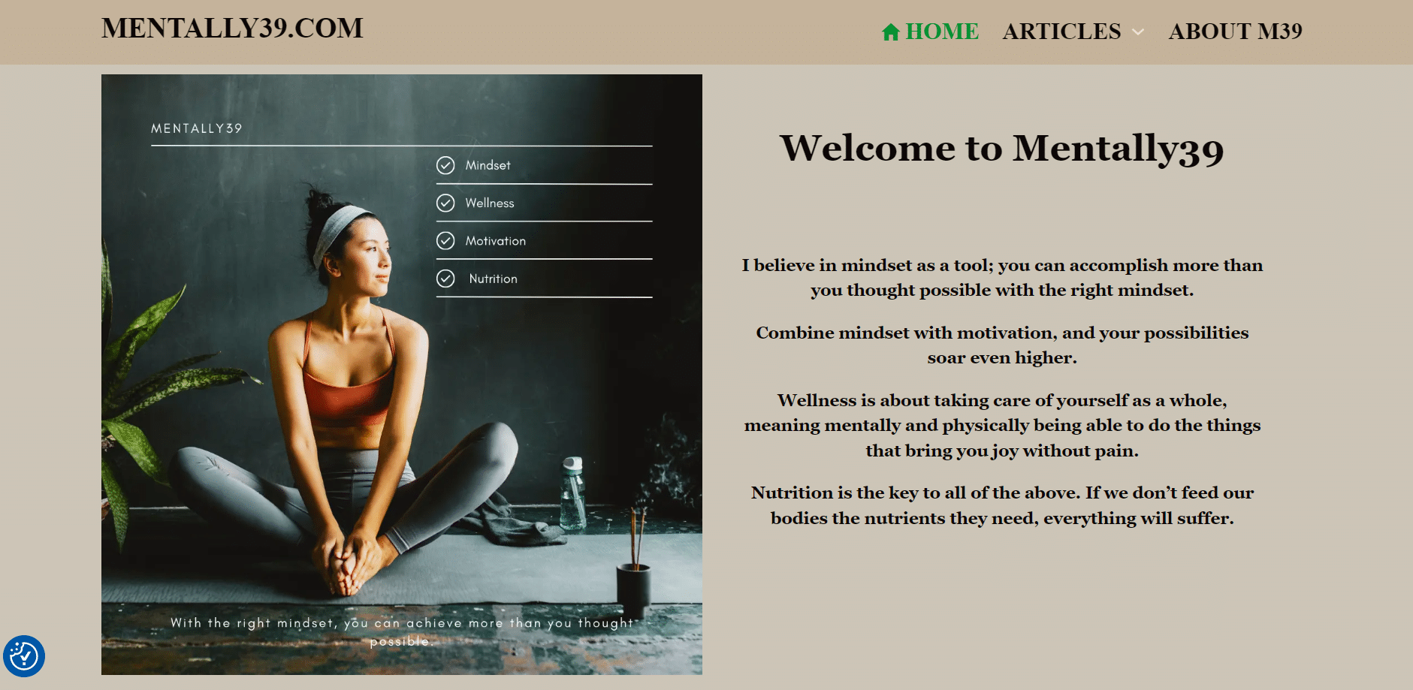The width and height of the screenshot is (1413, 690).
Task: Open the ARTICLES menu item
Action: [1061, 32]
